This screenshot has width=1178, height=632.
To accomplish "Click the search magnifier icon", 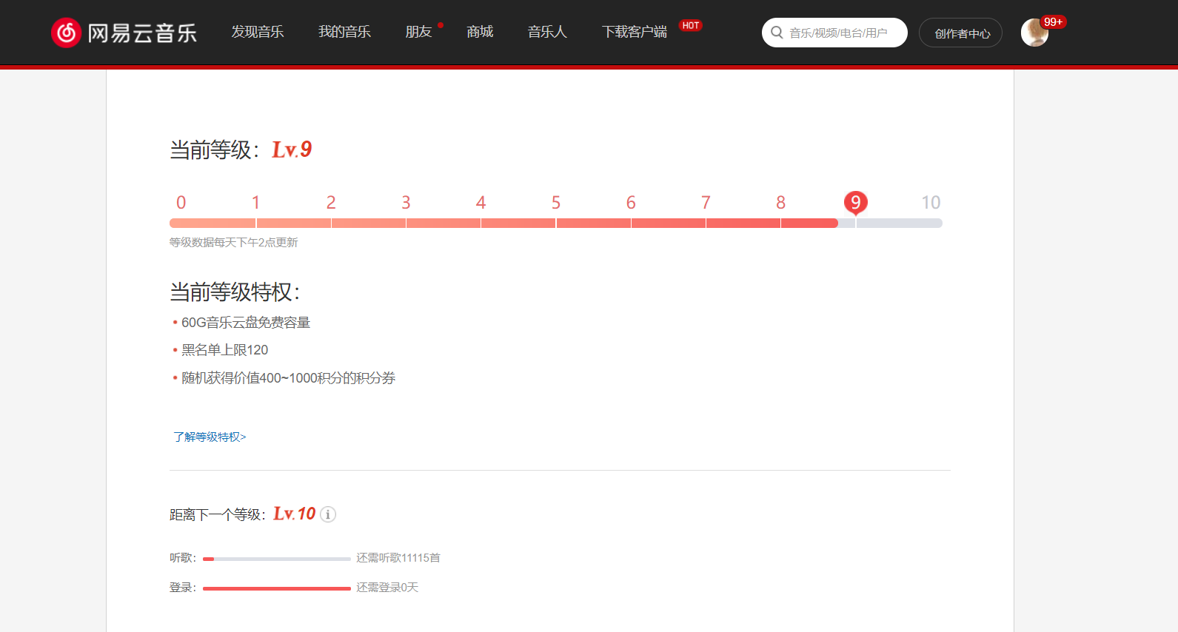I will point(777,33).
